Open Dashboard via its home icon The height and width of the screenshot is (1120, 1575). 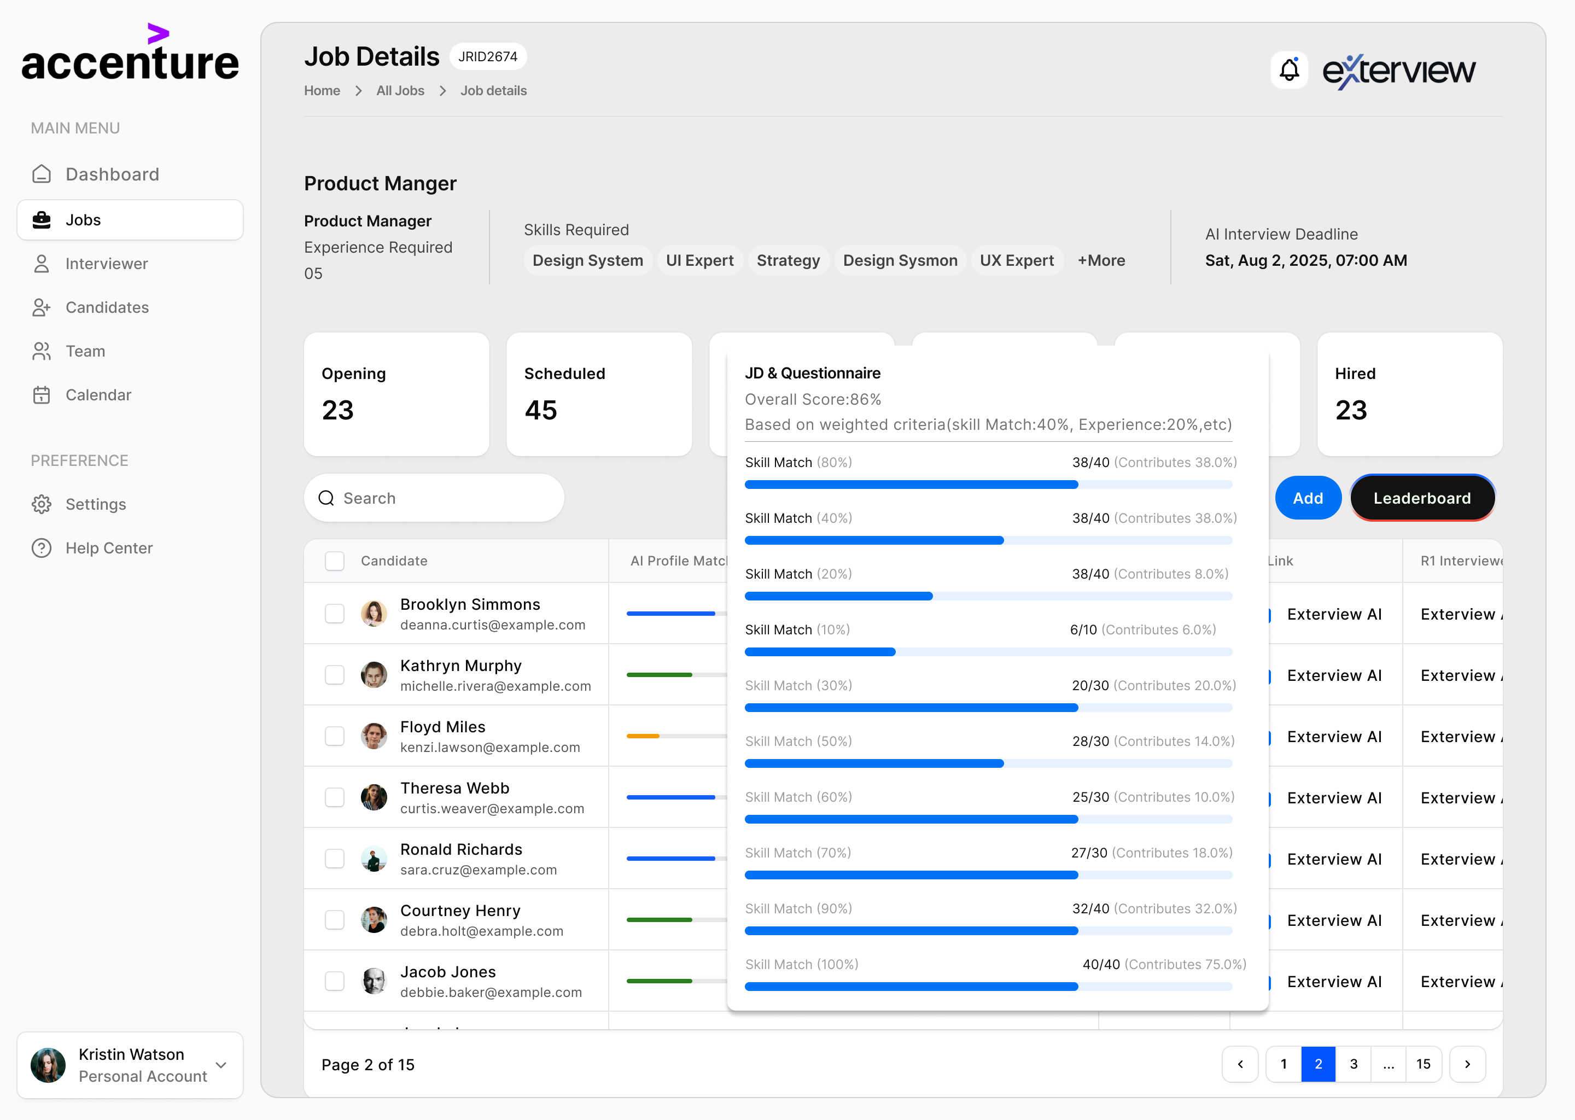tap(42, 174)
